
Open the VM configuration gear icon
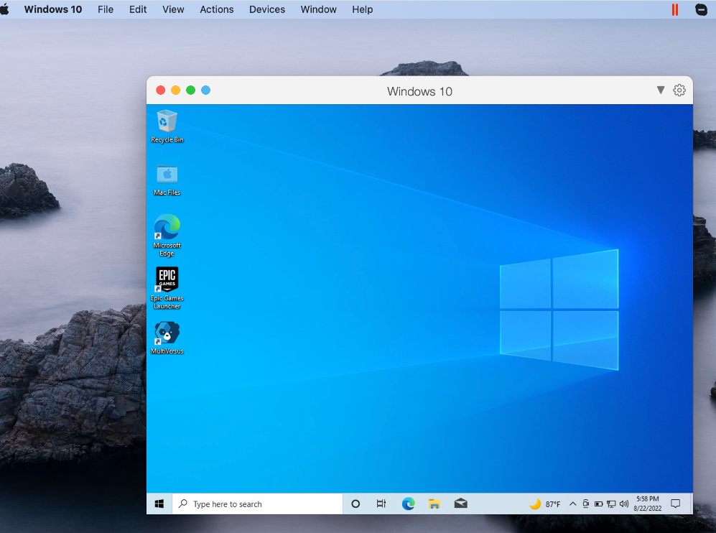pos(679,91)
